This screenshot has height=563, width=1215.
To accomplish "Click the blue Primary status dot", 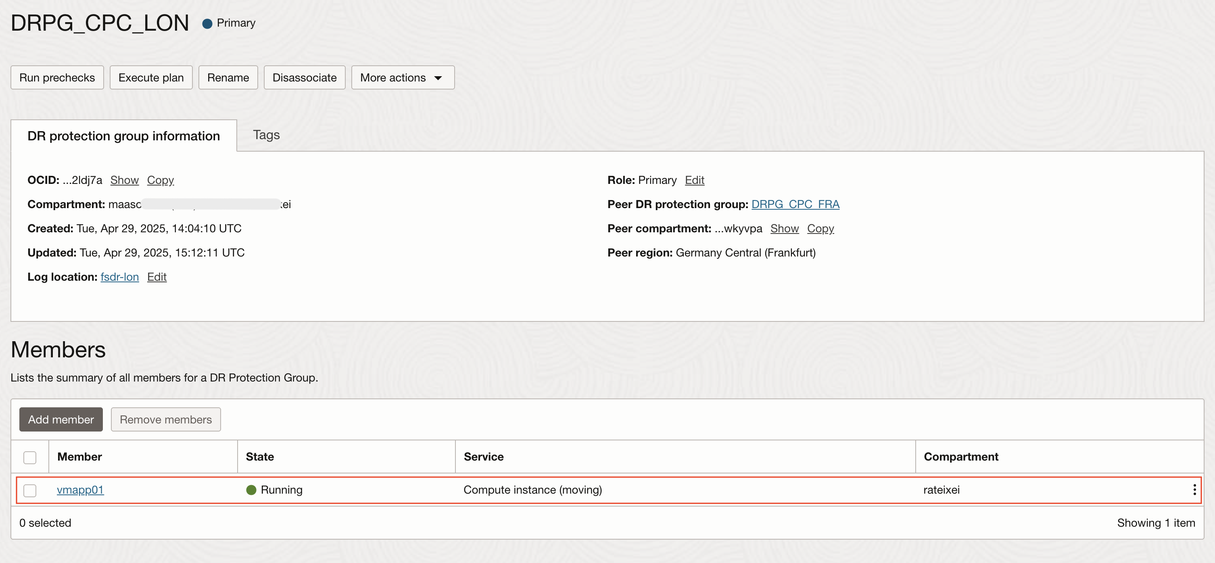I will 207,23.
